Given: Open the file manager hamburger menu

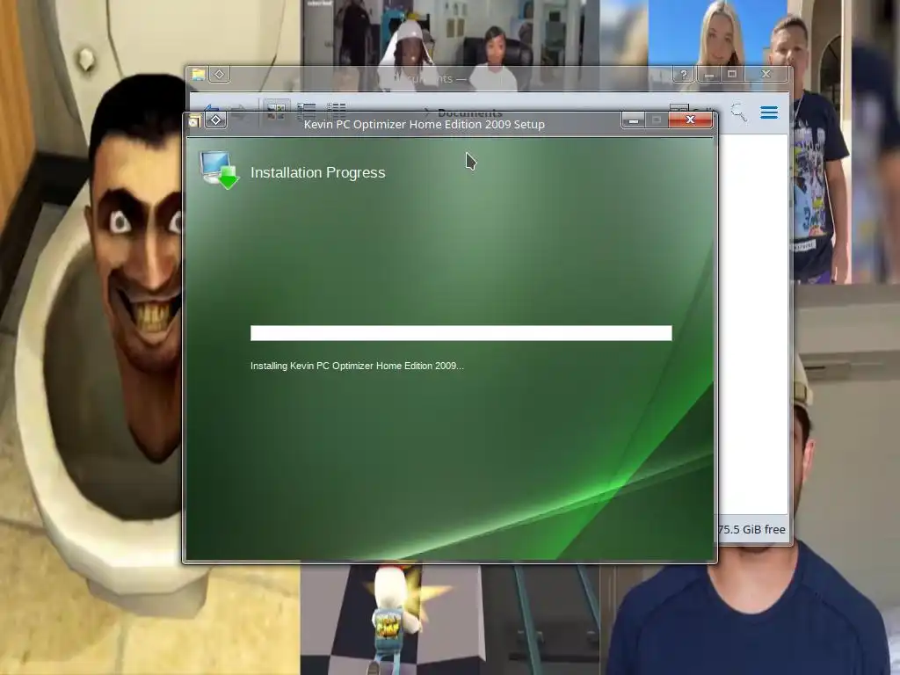Looking at the screenshot, I should click(x=769, y=112).
